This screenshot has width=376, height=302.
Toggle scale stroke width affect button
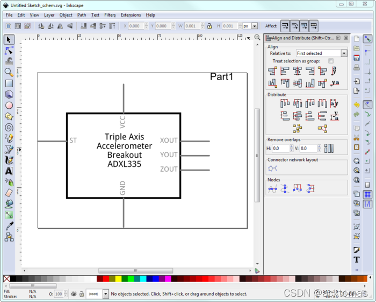coord(285,26)
